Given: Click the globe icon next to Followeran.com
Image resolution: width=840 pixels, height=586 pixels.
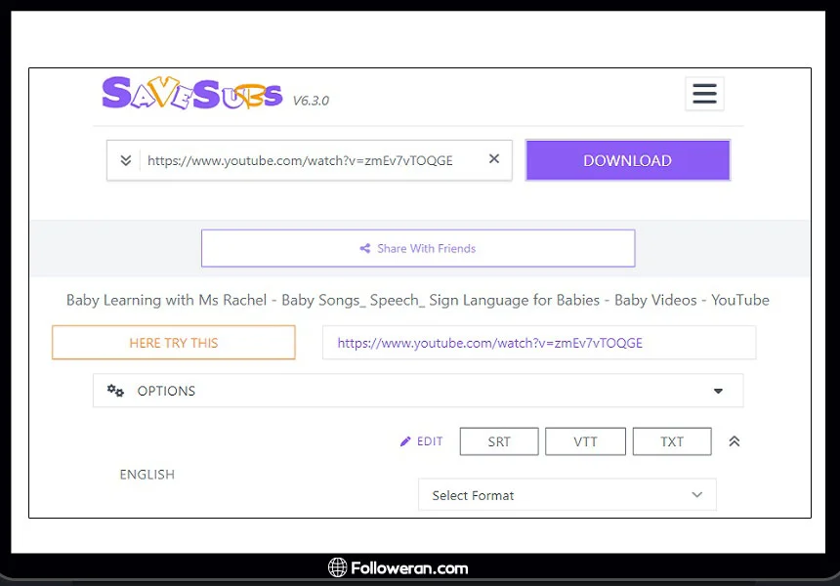Looking at the screenshot, I should [337, 567].
